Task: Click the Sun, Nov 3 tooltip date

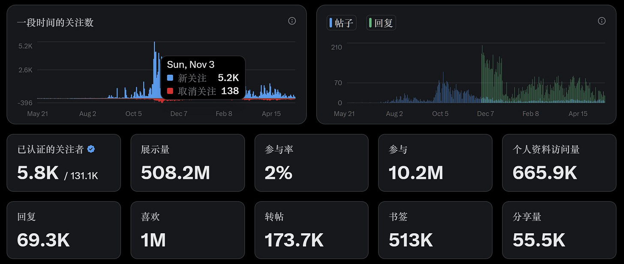Action: [x=191, y=65]
